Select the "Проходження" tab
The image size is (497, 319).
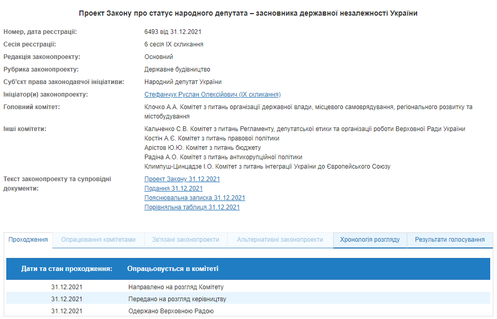coord(28,241)
